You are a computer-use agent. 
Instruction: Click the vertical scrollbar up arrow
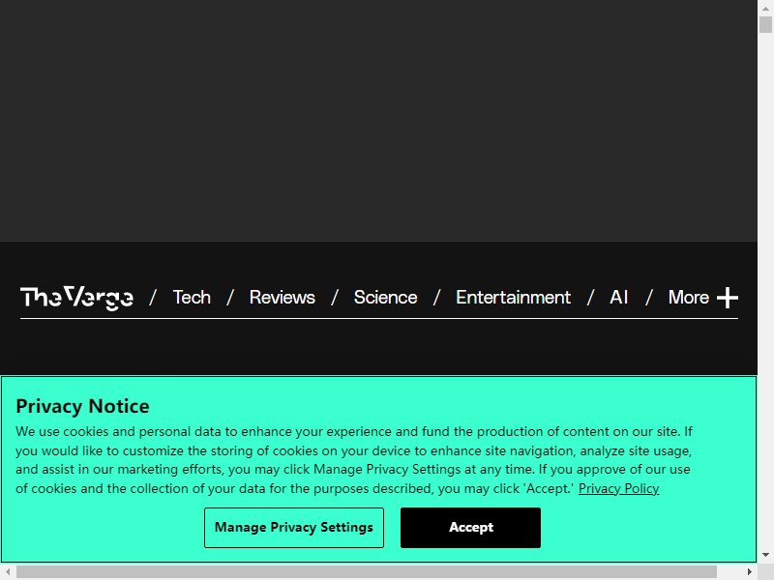tap(765, 9)
